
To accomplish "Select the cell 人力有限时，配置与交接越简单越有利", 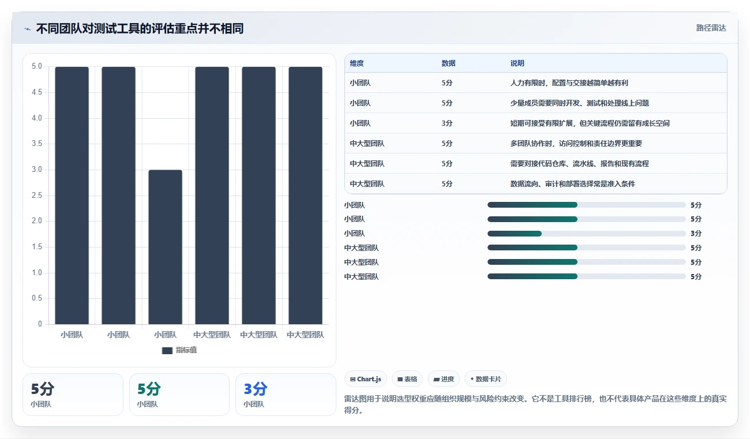I will 569,83.
